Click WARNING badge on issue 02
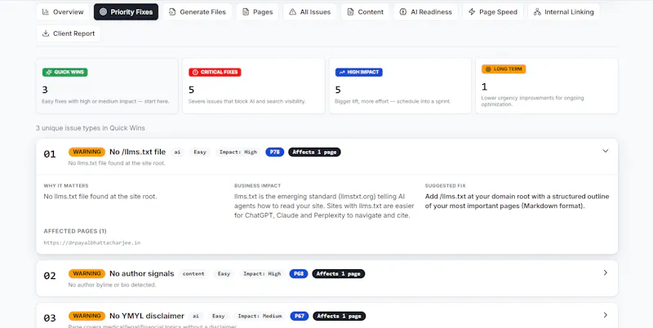Image resolution: width=653 pixels, height=328 pixels. point(87,273)
